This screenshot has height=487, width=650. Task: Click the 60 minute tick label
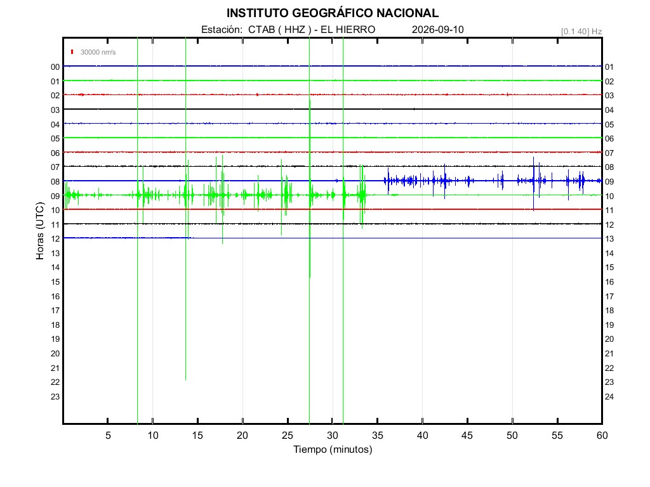[x=602, y=435]
